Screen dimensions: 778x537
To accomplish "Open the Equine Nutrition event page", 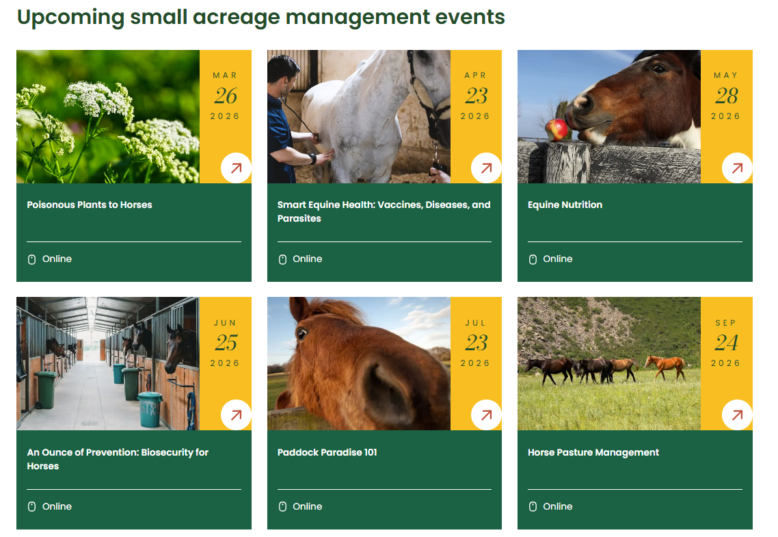I will click(565, 204).
